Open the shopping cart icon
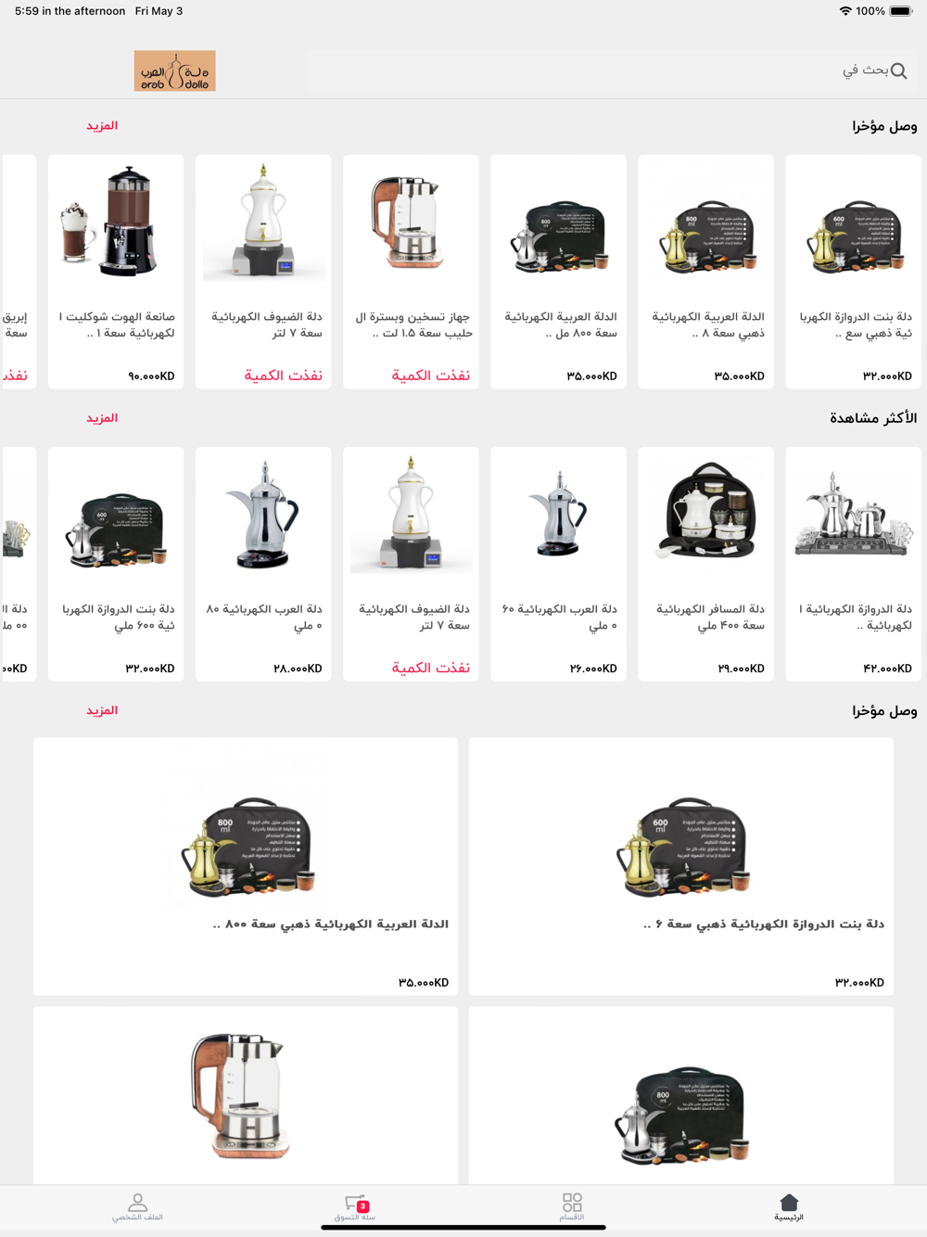 tap(355, 1204)
